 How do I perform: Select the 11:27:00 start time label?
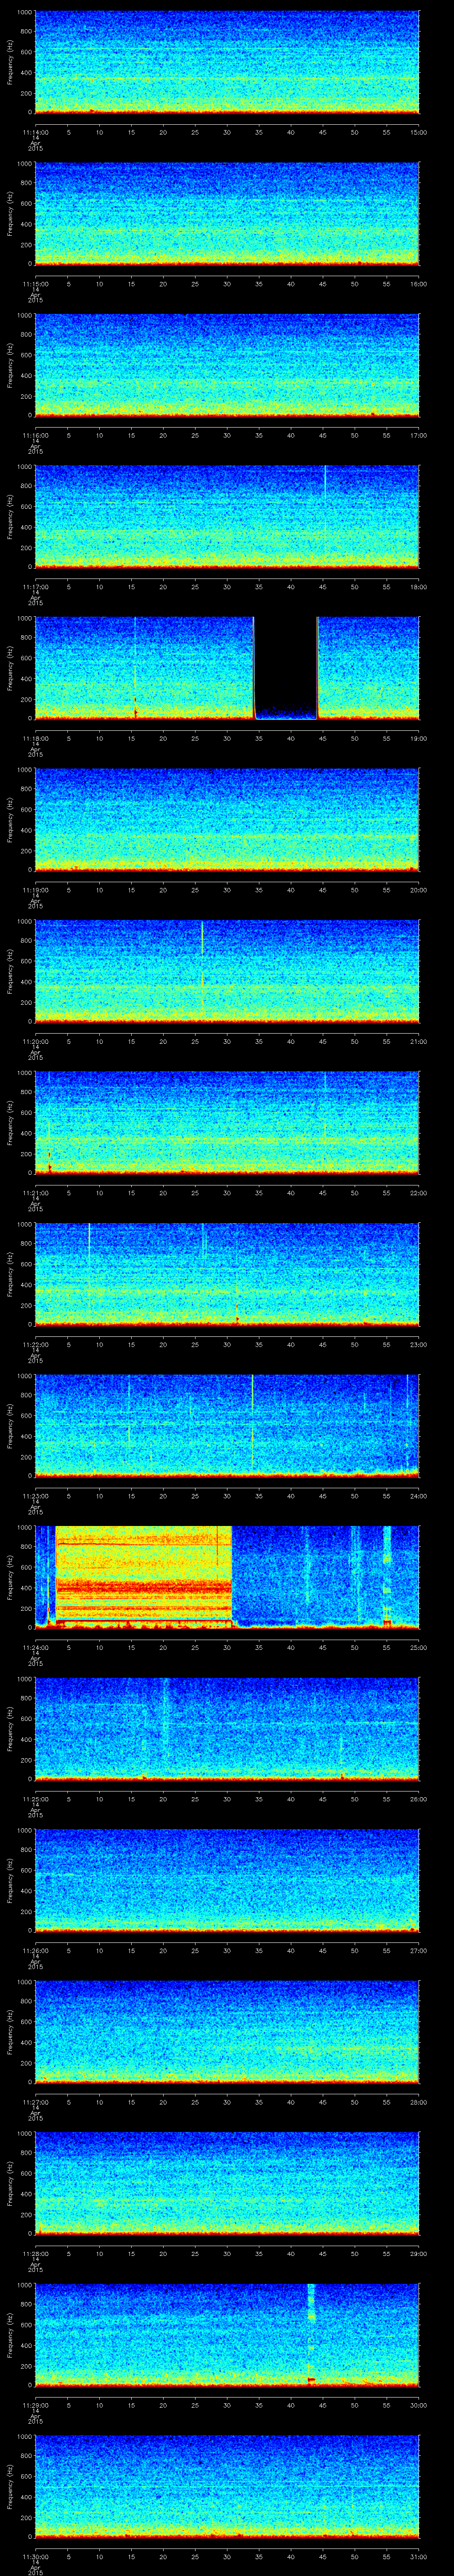[x=35, y=2102]
